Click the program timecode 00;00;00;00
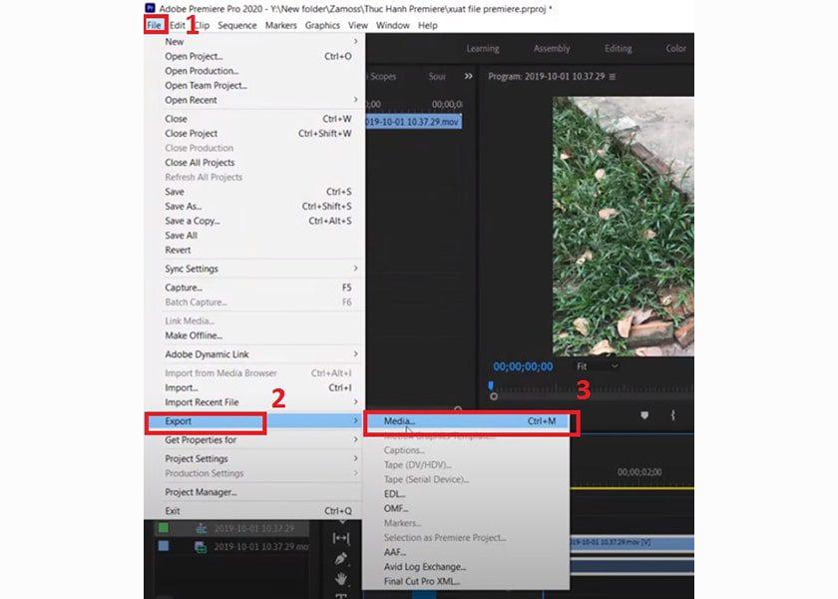The image size is (838, 599). point(523,367)
